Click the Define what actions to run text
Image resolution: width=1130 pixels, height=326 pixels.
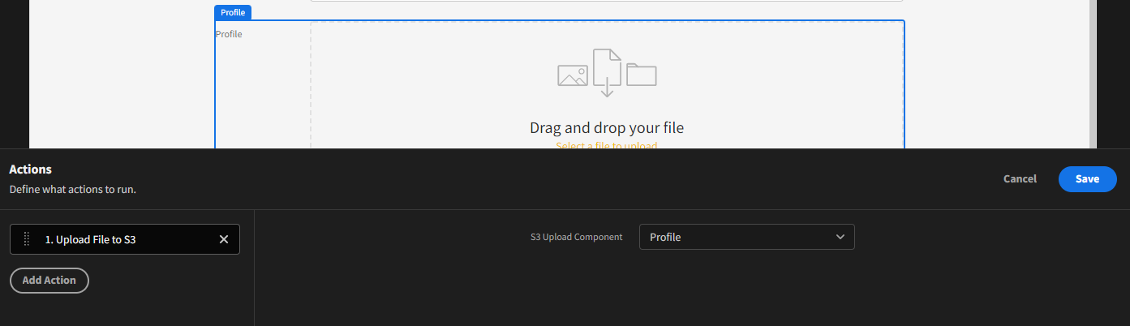coord(72,190)
